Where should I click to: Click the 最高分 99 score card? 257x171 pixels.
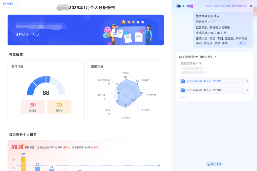(x=59, y=107)
